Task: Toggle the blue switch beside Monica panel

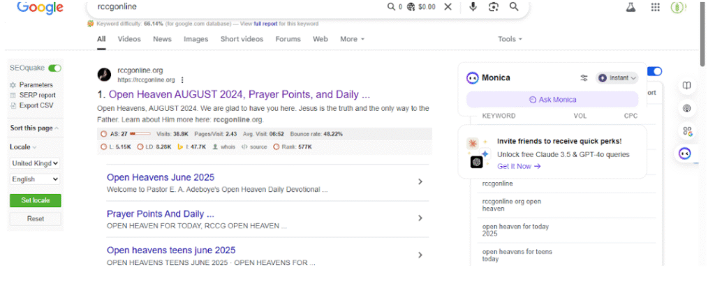Action: click(655, 71)
